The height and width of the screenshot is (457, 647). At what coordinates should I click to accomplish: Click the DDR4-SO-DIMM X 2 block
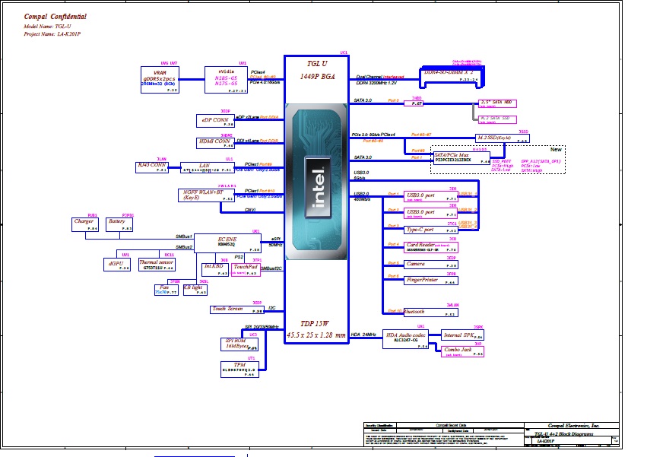(x=452, y=77)
